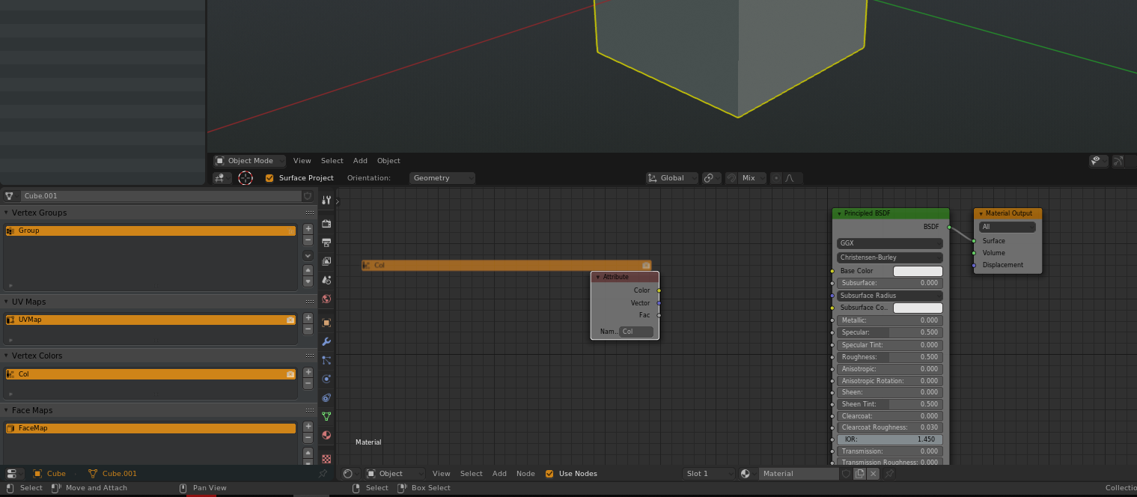Collapse the Attribute node

pyautogui.click(x=598, y=277)
